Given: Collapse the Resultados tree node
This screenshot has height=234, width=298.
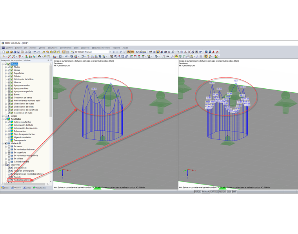Looking at the screenshot, I should point(3,119).
